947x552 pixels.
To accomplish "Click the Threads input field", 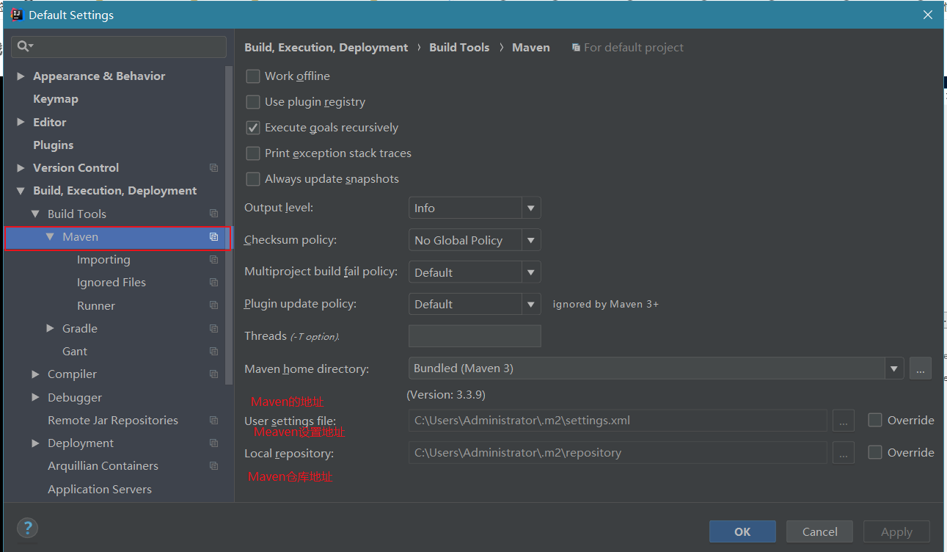I will coord(475,336).
